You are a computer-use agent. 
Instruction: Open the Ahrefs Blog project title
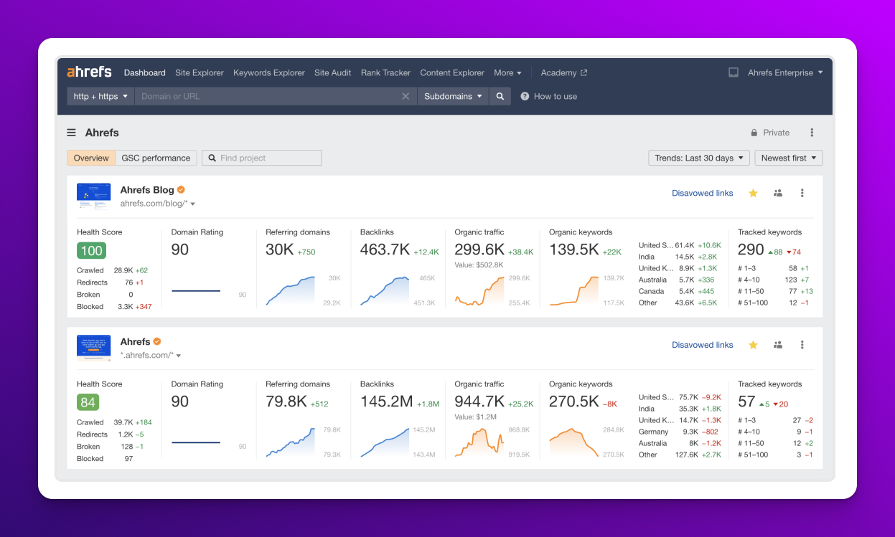[x=147, y=190]
